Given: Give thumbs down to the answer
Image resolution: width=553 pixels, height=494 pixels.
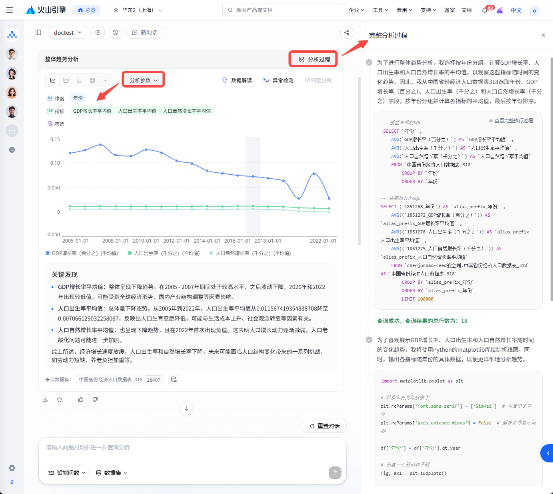Looking at the screenshot, I should (95, 399).
